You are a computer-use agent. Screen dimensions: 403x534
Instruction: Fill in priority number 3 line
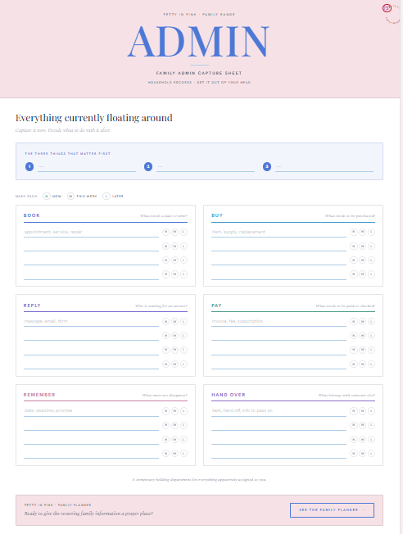324,167
